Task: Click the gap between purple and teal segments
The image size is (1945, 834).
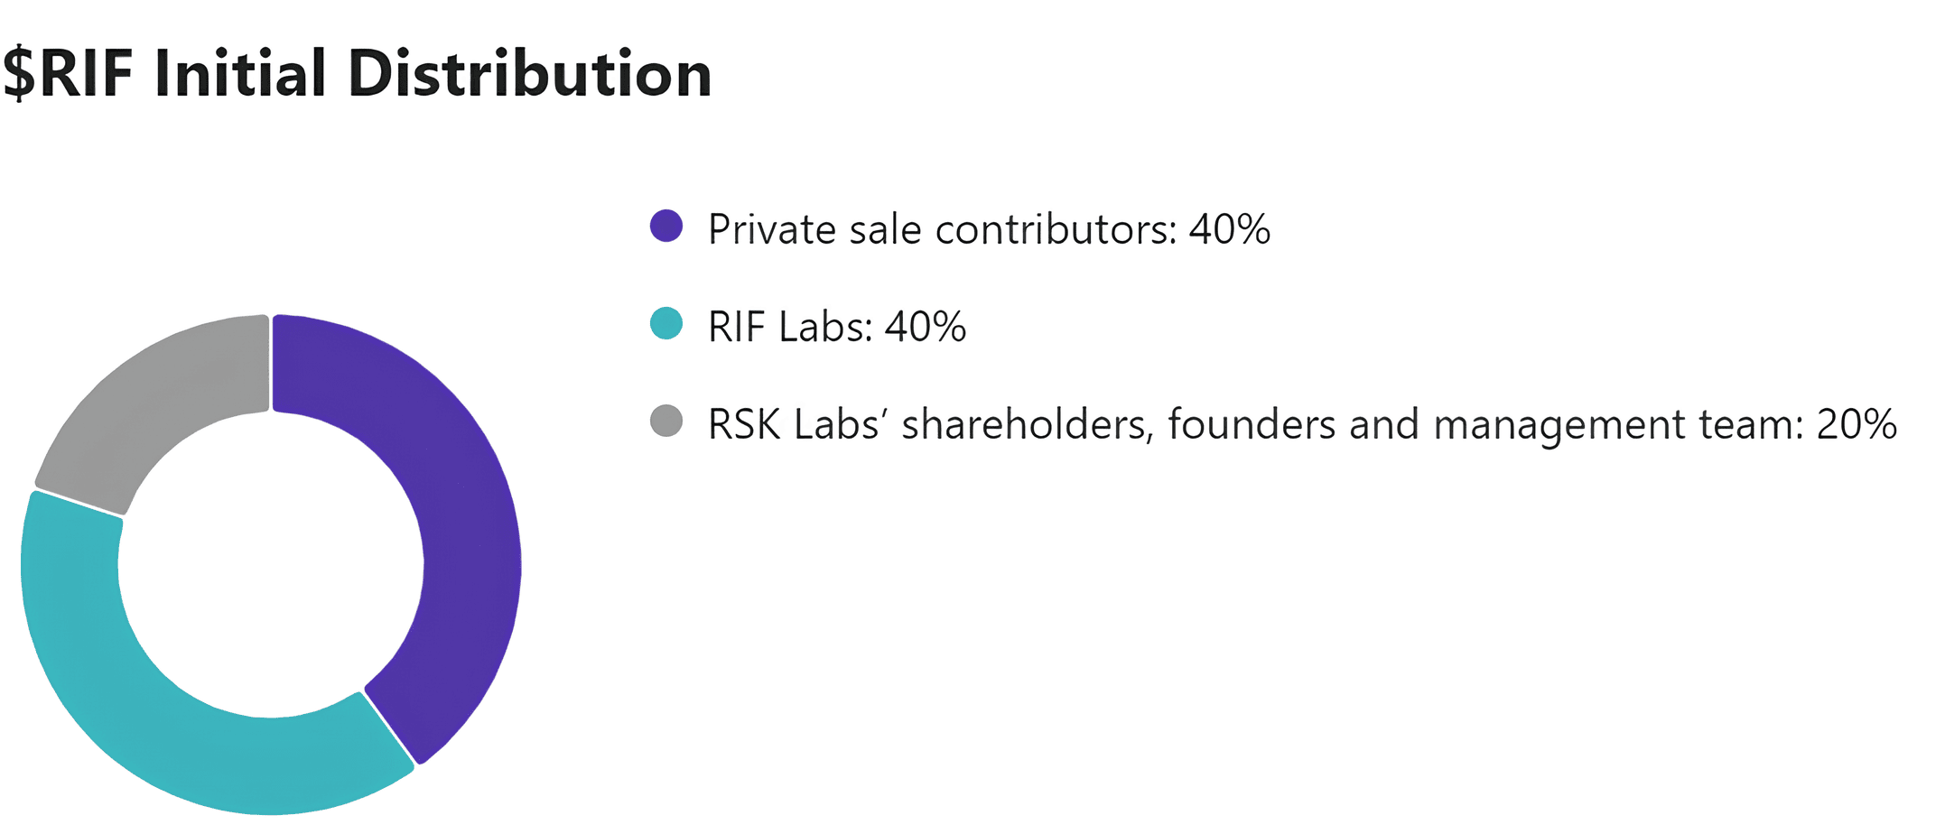Action: coord(390,728)
